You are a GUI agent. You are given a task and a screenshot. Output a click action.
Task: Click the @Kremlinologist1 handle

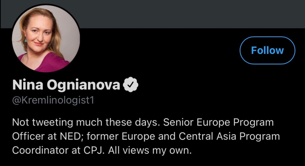point(53,100)
